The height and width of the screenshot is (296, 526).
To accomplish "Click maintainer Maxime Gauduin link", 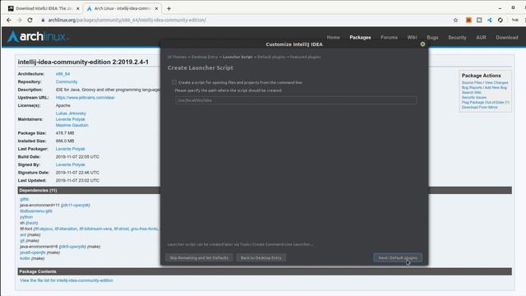I will coord(72,125).
